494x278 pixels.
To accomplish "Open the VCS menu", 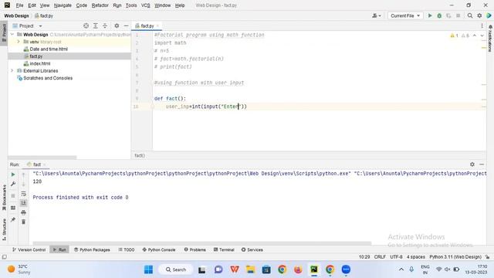I will click(146, 5).
